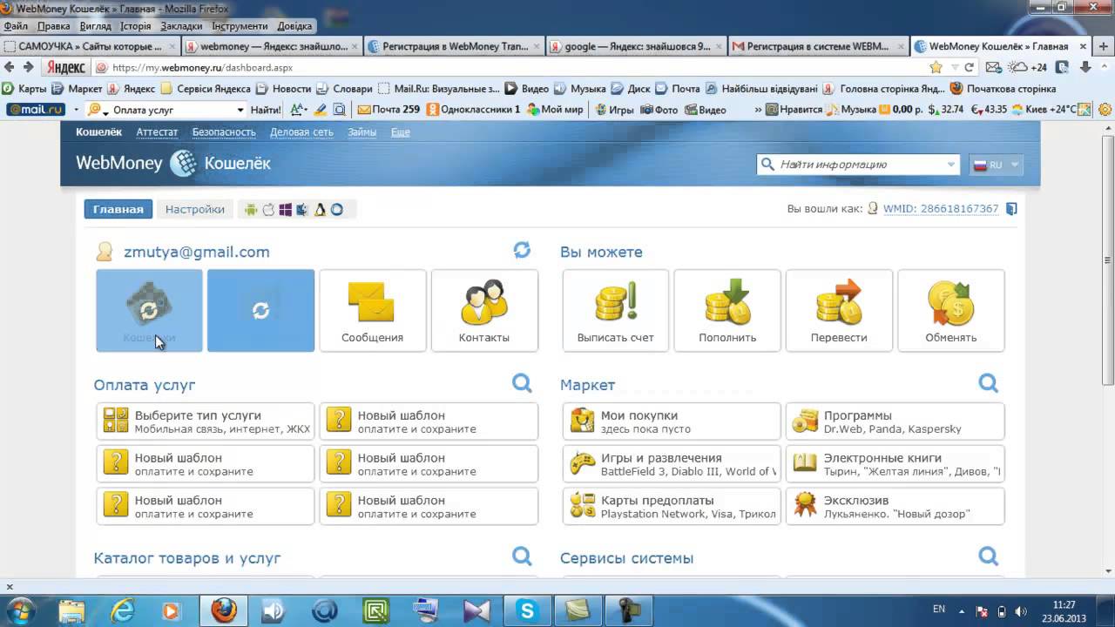Image resolution: width=1115 pixels, height=627 pixels.
Task: Click Firefox back navigation arrow
Action: (10, 67)
